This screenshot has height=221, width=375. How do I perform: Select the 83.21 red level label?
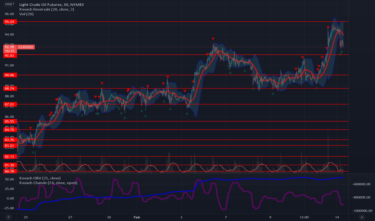coord(9,145)
